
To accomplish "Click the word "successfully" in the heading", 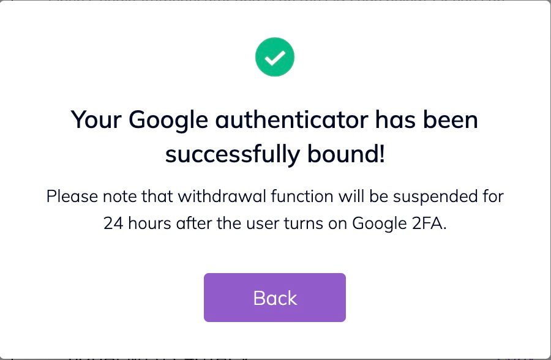I will click(228, 154).
